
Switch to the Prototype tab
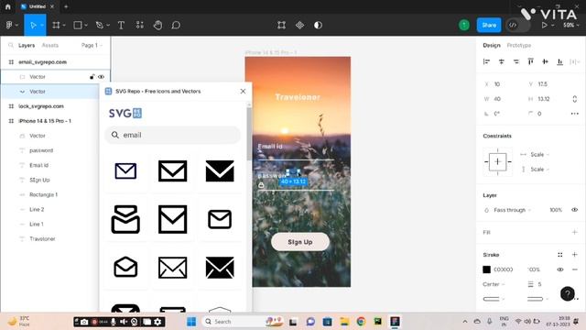click(519, 45)
